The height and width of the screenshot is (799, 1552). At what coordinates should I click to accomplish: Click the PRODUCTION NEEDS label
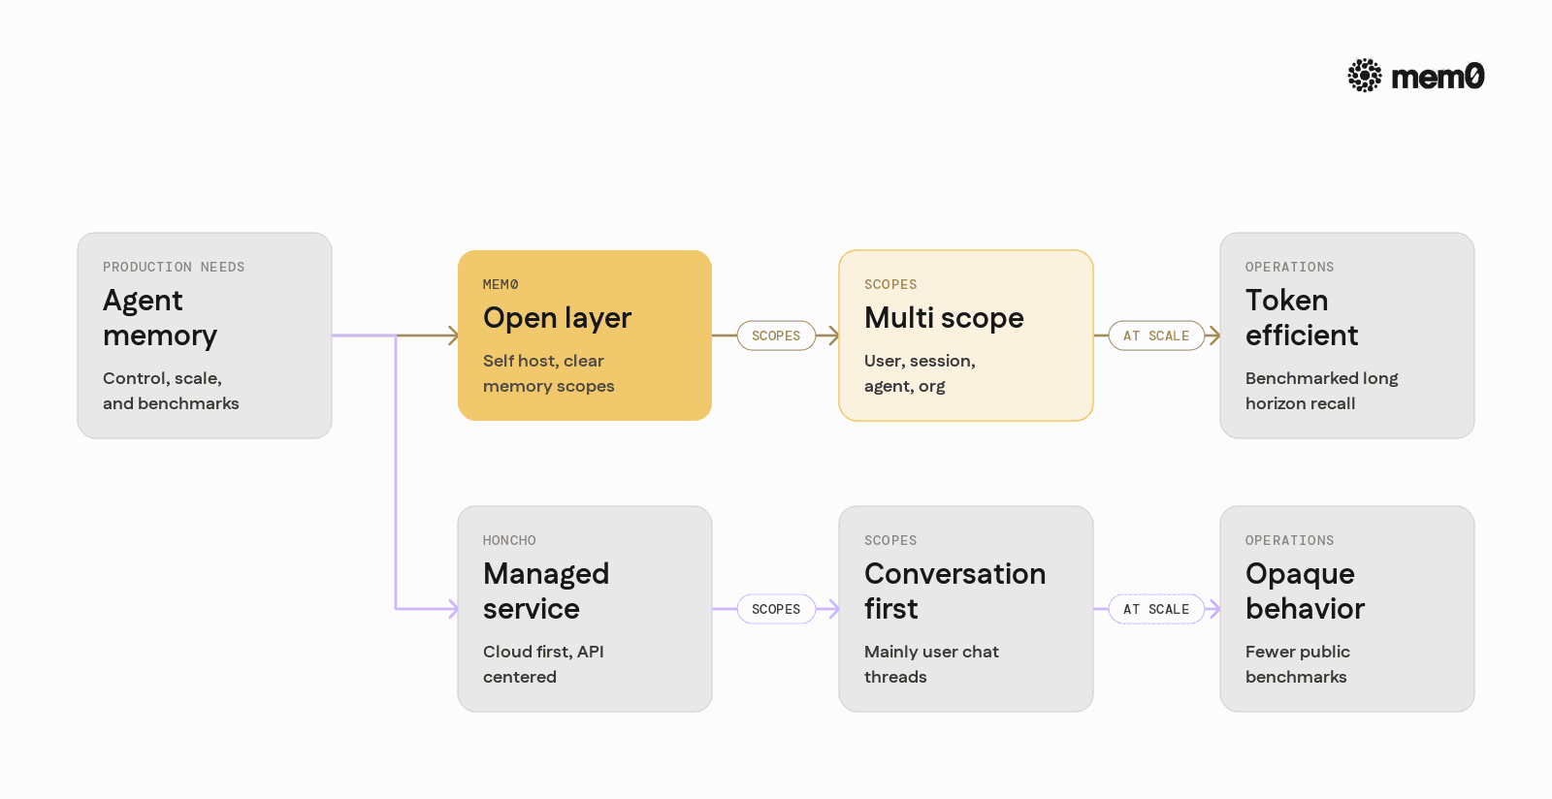tap(174, 267)
